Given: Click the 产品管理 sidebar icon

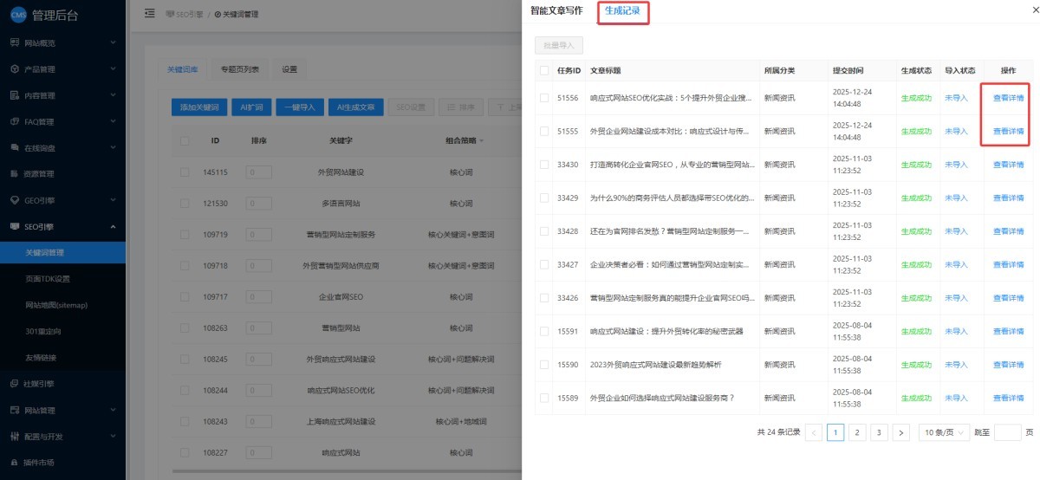Looking at the screenshot, I should [15, 69].
